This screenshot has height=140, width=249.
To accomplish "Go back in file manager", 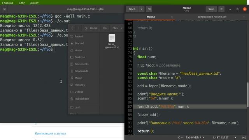I will tap(72, 28).
